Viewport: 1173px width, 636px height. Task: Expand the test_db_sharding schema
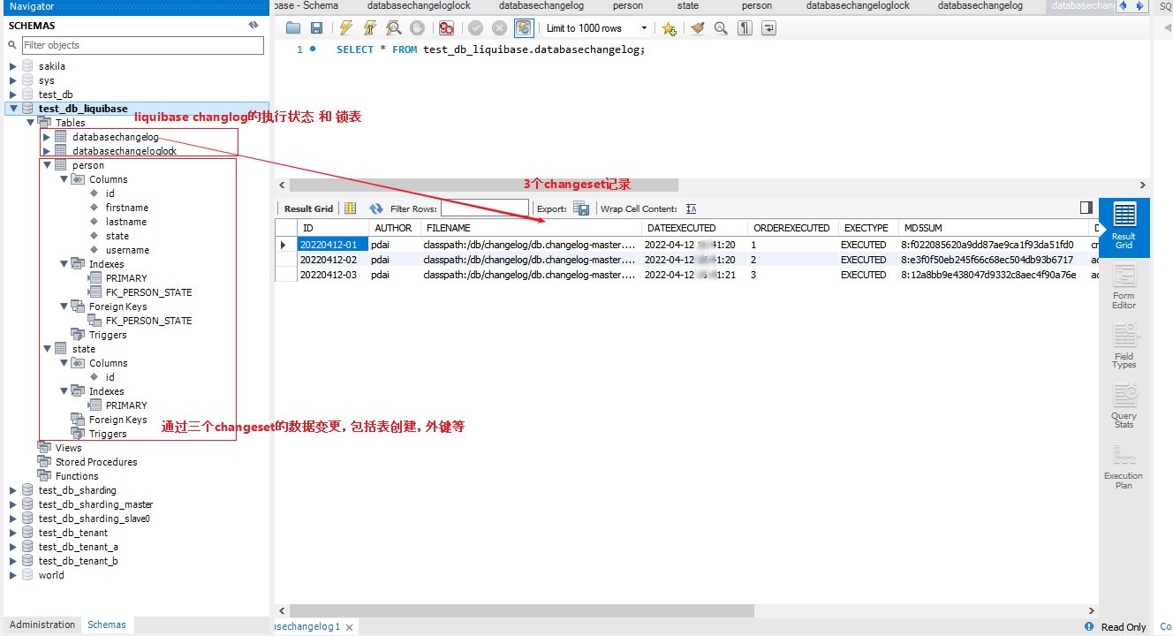coord(13,490)
